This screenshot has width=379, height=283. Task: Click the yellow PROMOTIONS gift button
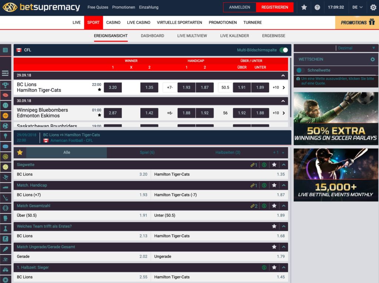[357, 23]
